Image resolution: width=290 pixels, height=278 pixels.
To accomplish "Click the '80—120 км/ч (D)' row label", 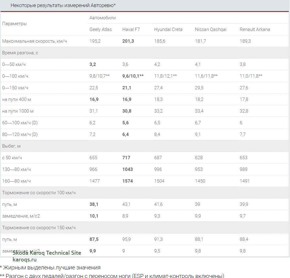I will [20, 134].
